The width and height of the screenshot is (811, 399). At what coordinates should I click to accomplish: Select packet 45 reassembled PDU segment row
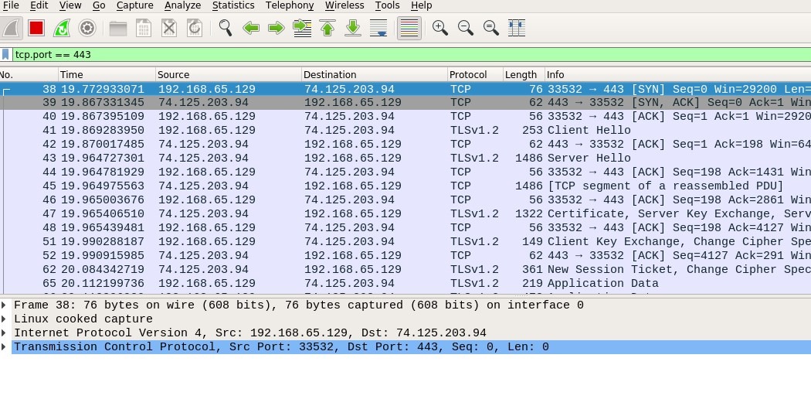pos(405,186)
